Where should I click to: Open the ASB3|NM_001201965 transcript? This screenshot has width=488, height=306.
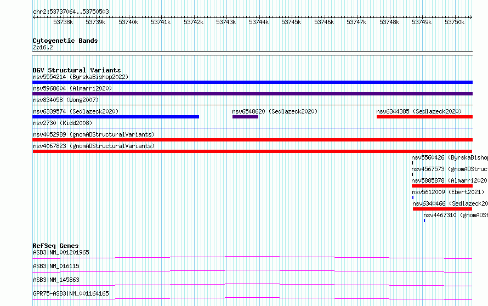(x=61, y=252)
